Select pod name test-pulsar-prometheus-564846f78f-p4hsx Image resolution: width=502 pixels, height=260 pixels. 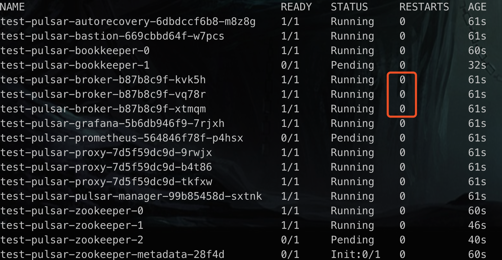[122, 138]
